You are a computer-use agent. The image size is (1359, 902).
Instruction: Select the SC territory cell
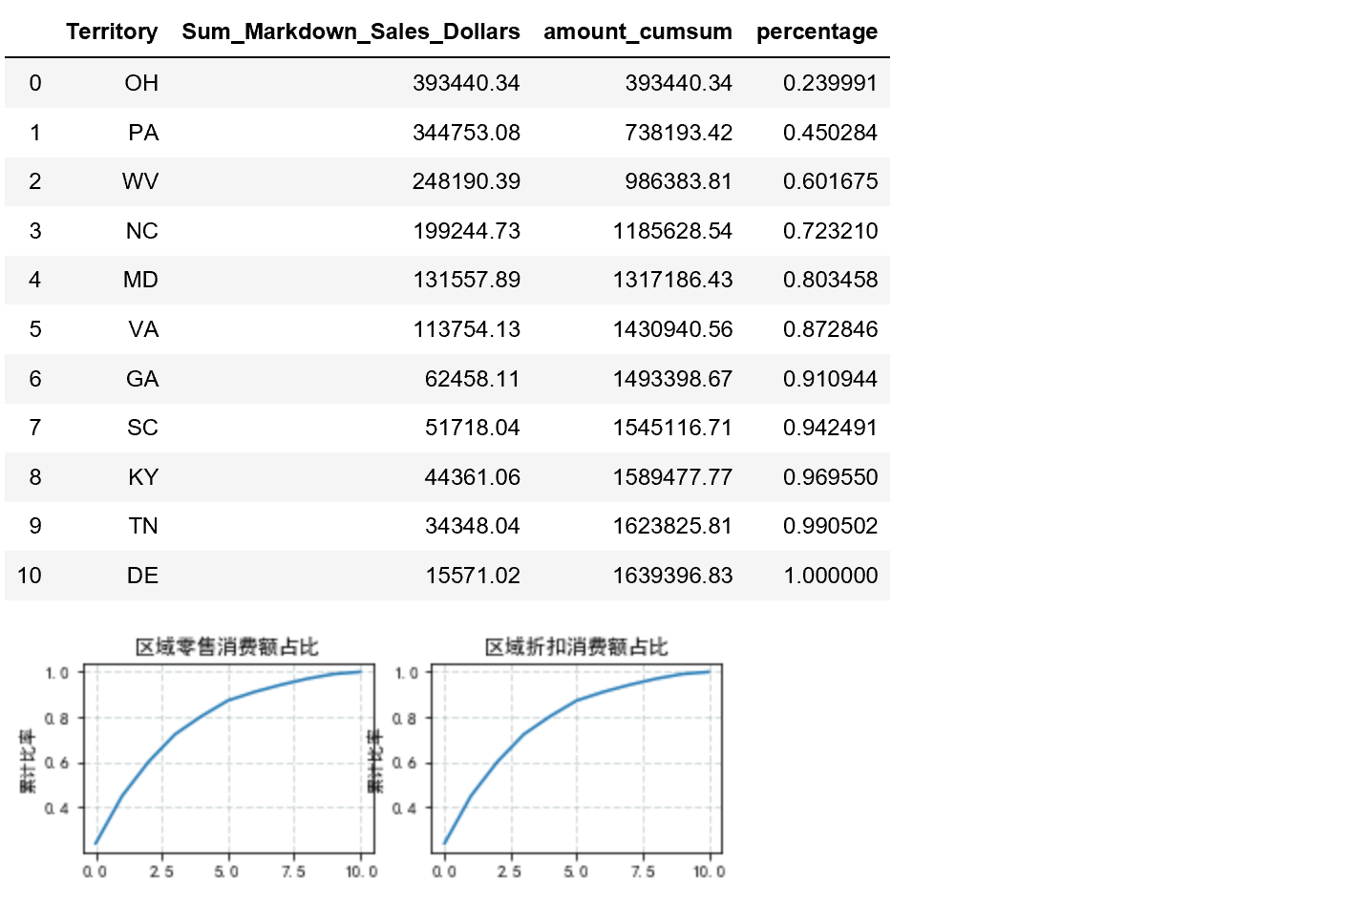(142, 428)
